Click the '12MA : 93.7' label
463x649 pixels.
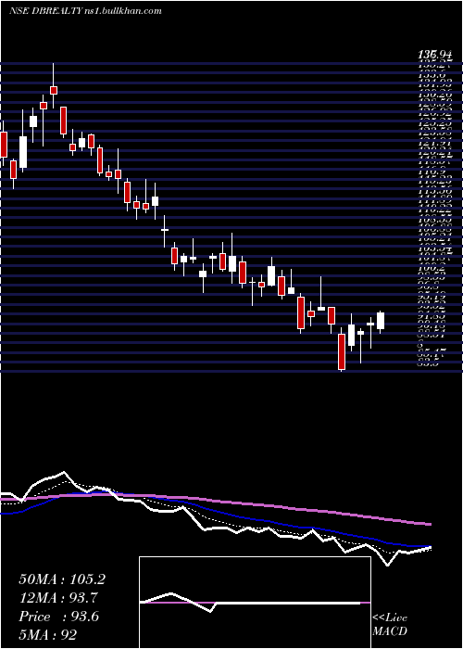point(58,598)
